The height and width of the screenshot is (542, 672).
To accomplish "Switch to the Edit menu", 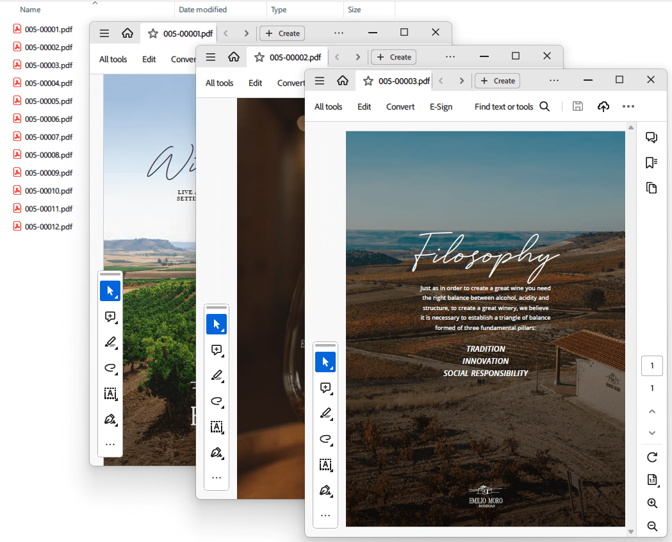I will [x=364, y=106].
